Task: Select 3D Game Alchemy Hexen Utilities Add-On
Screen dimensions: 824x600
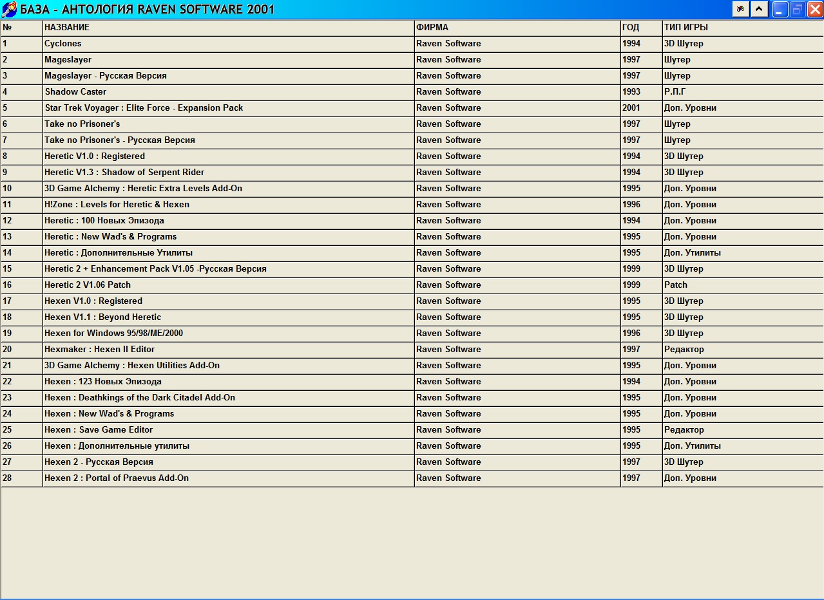Action: coord(132,366)
